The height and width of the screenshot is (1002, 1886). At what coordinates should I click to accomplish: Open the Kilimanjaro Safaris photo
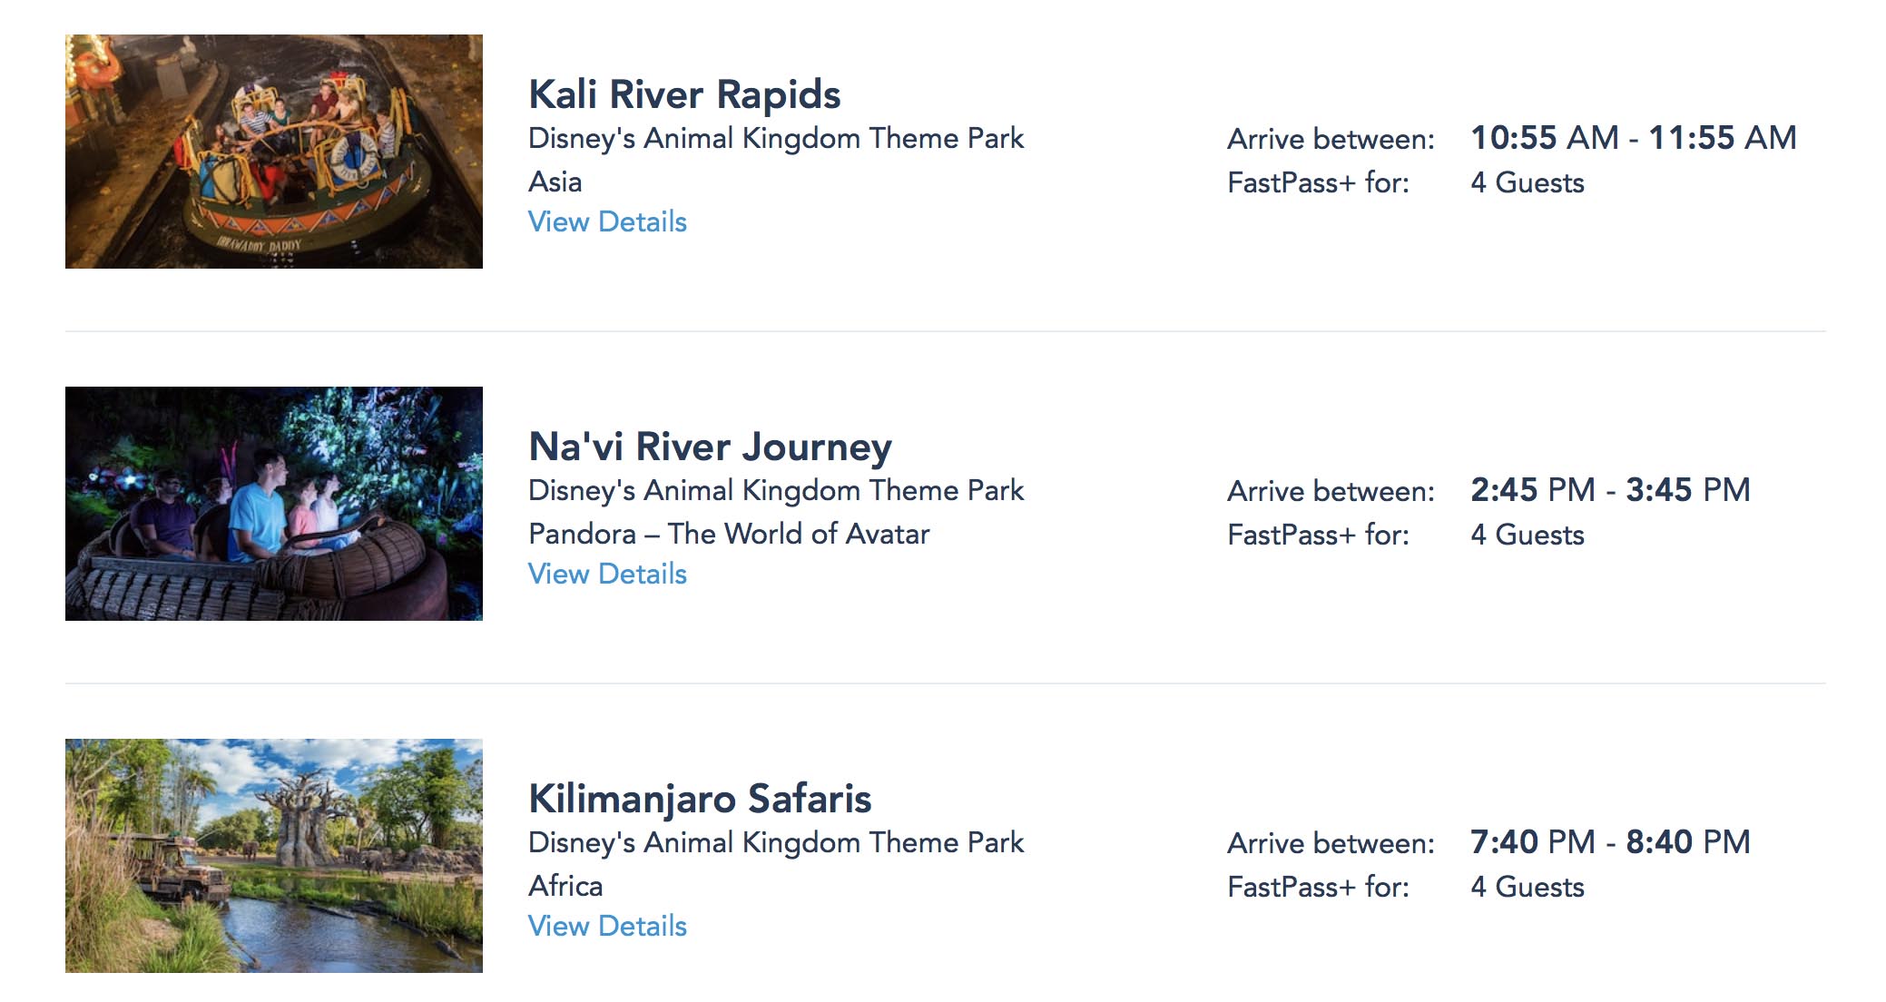click(x=273, y=856)
